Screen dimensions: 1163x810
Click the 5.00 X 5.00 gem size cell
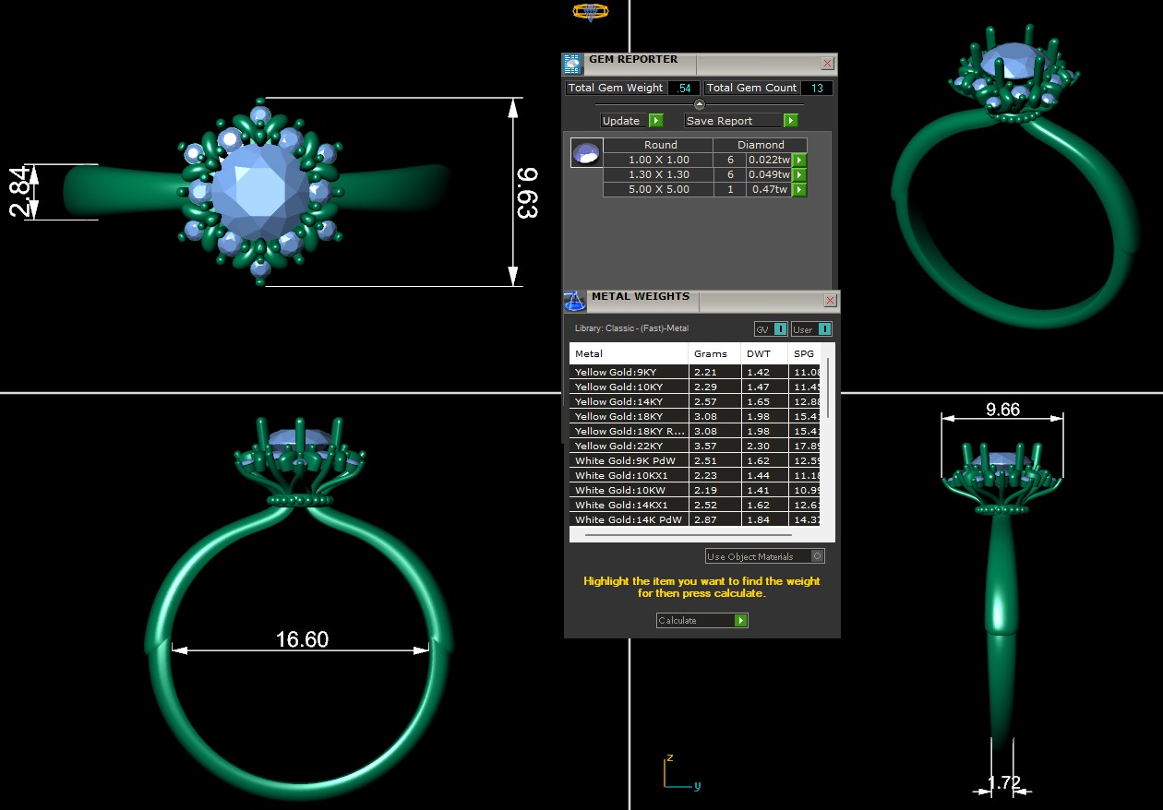[658, 189]
